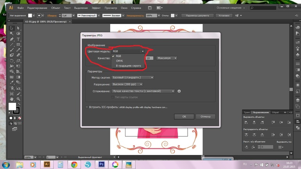The height and width of the screenshot is (169, 301).
Task: Open the Разрешение dropdown
Action: (127, 84)
